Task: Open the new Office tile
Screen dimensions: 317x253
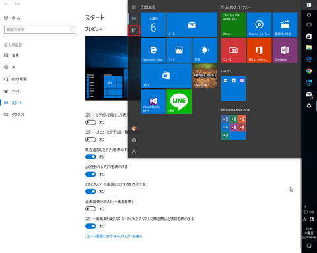Action: pos(259,50)
